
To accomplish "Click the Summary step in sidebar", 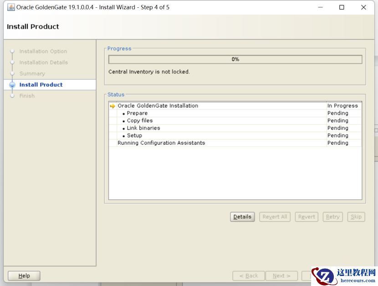I will tap(32, 73).
